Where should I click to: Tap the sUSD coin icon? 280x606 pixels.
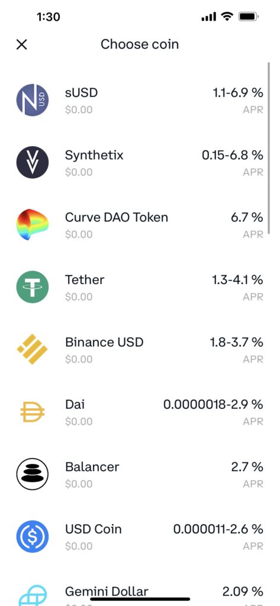[x=33, y=99]
